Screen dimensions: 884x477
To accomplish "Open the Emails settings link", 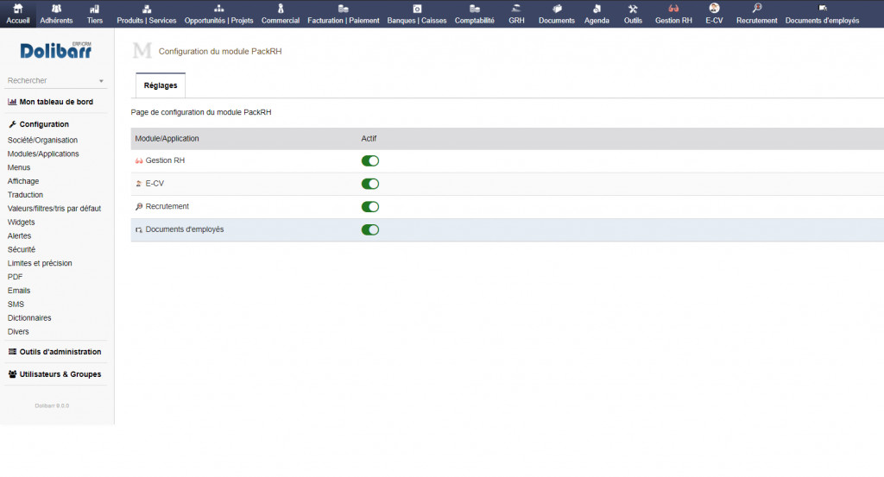I will click(x=19, y=291).
